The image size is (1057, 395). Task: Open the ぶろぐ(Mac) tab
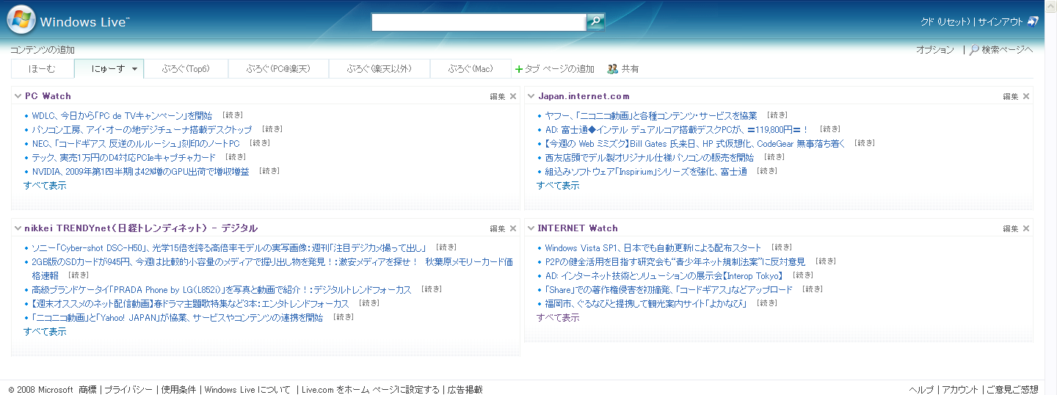[x=471, y=69]
